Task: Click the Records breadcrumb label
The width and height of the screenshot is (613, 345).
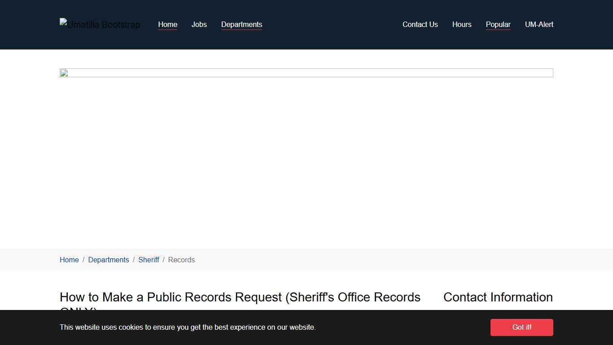Action: tap(181, 260)
